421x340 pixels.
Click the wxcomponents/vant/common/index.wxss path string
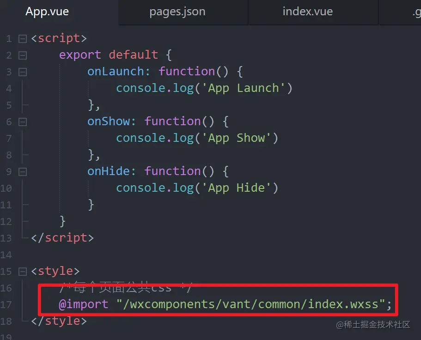251,304
